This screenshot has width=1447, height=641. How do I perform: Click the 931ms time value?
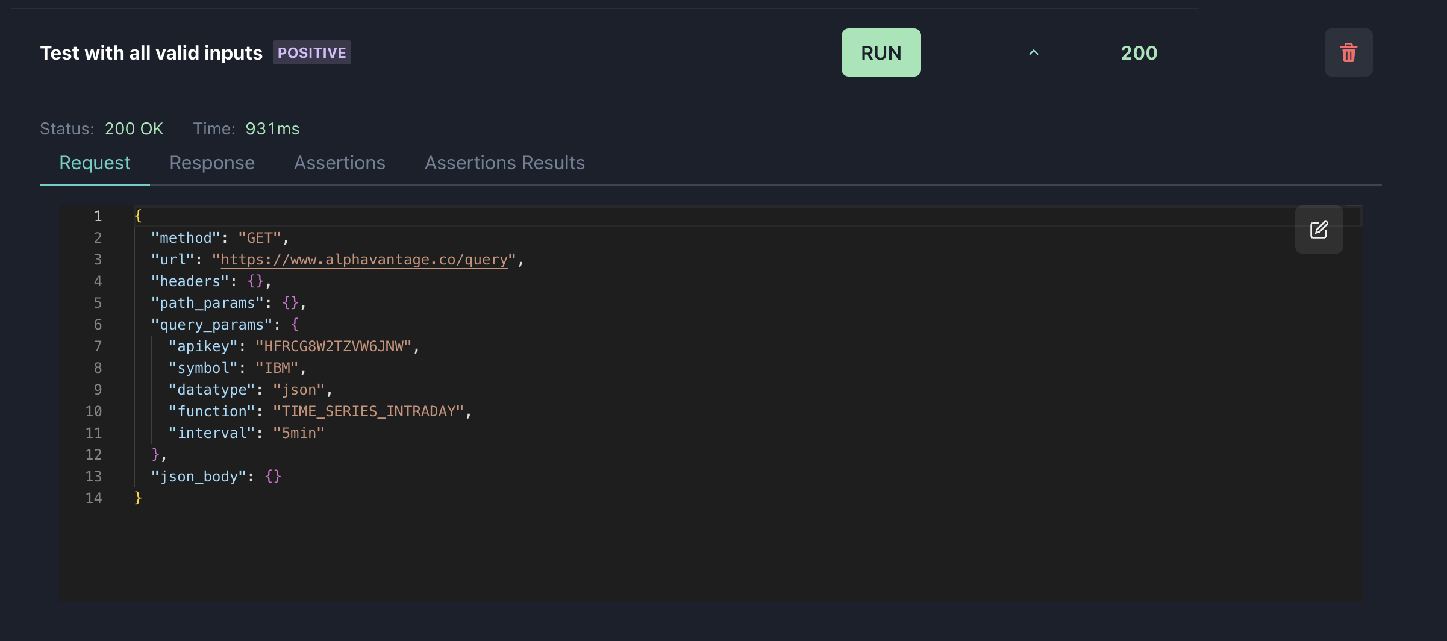[x=272, y=129]
